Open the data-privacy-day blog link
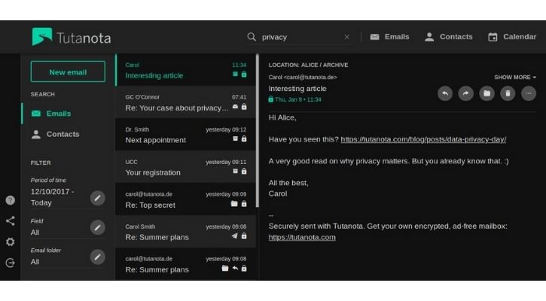 click(x=423, y=139)
